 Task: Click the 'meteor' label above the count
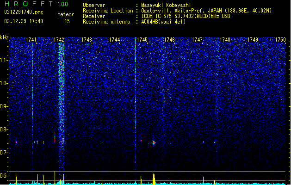point(66,14)
